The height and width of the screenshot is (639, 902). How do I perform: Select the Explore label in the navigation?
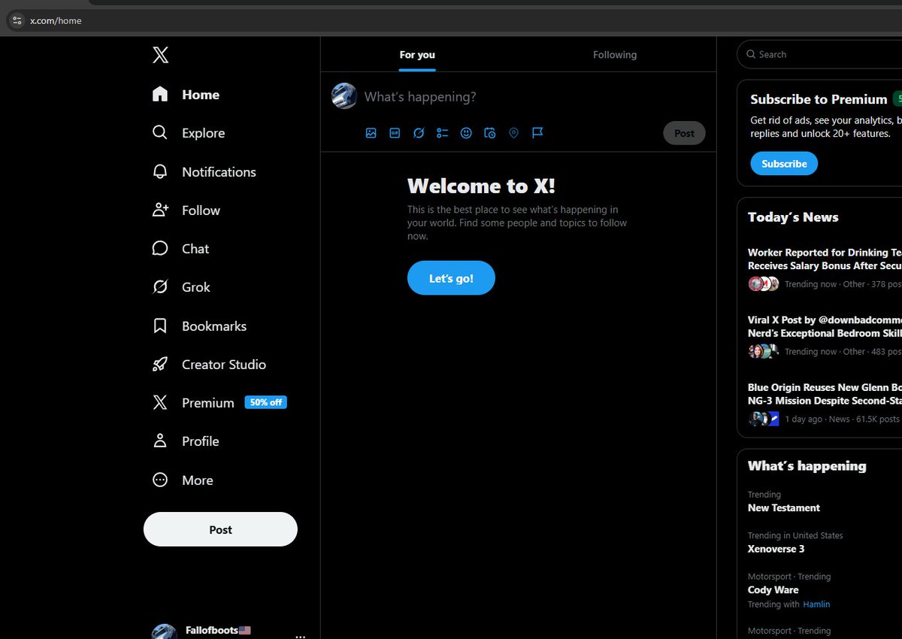coord(203,133)
